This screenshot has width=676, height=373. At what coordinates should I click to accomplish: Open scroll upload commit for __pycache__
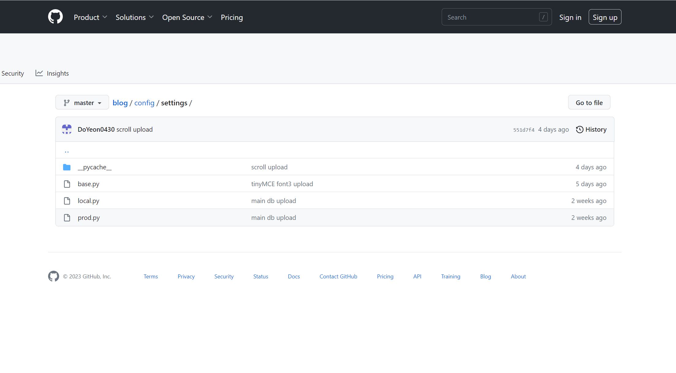(x=269, y=167)
